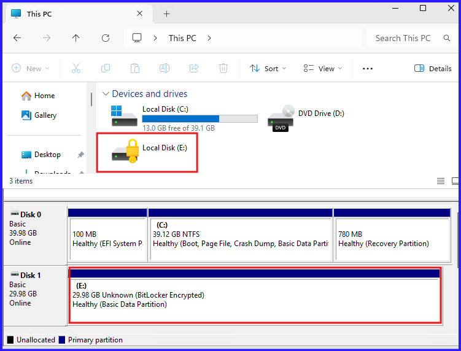
Task: Click the Share icon in toolbar
Action: (x=194, y=69)
